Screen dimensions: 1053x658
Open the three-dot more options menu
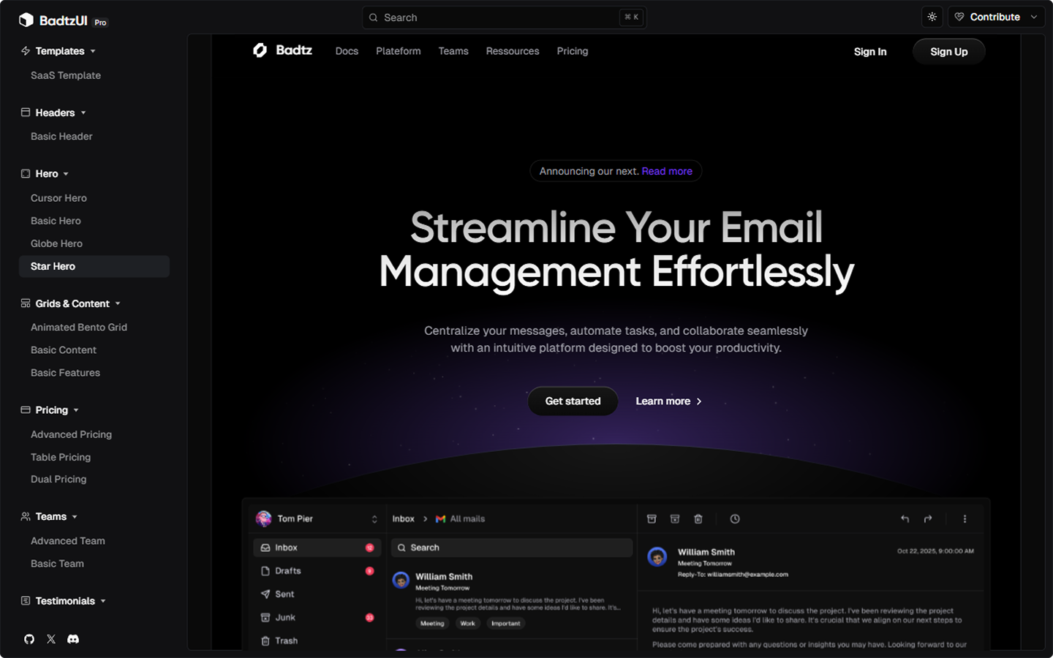tap(965, 519)
